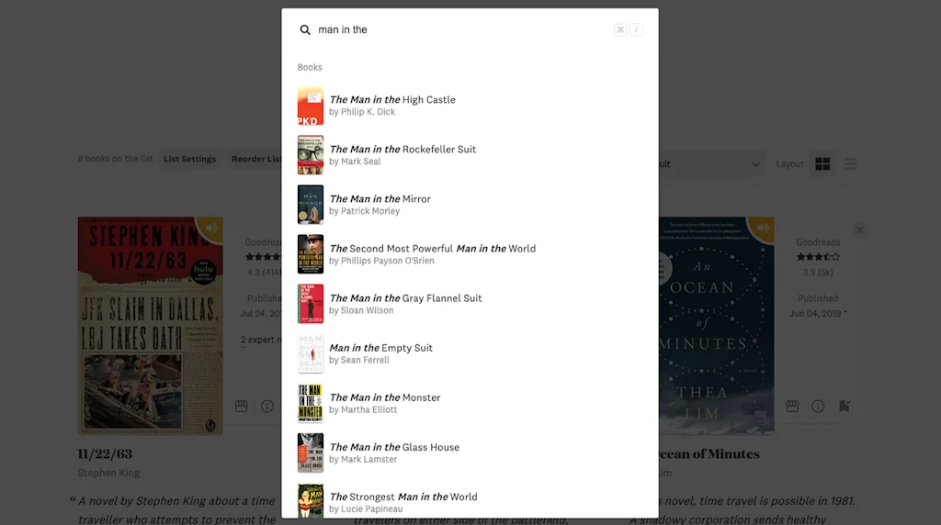This screenshot has height=525, width=941.
Task: Open 'The Man in the Glass House' result
Action: (470, 453)
